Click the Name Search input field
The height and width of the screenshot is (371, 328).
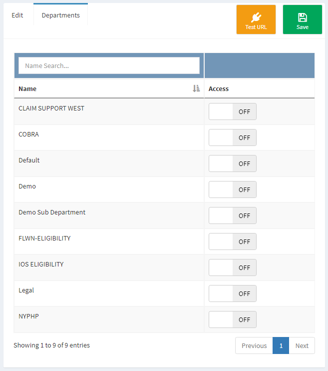pyautogui.click(x=109, y=65)
